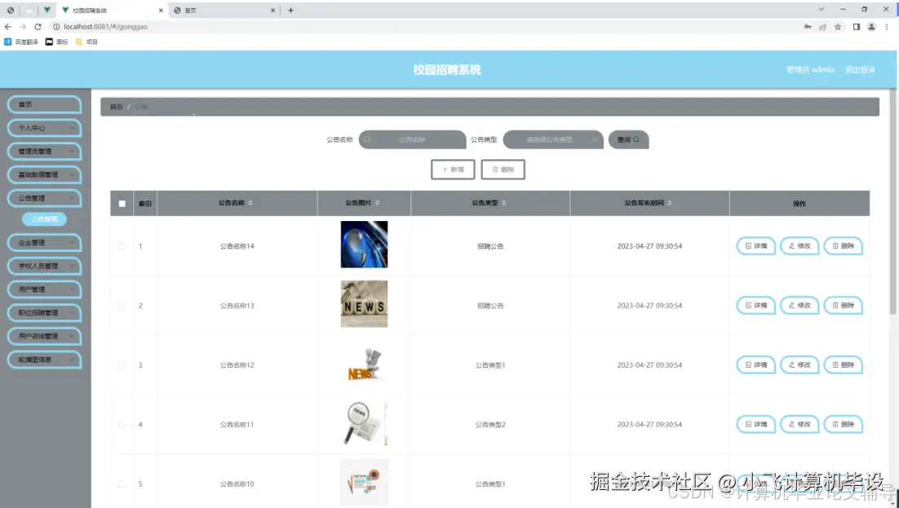
Task: Click 修改 for 公告名称13
Action: click(799, 306)
